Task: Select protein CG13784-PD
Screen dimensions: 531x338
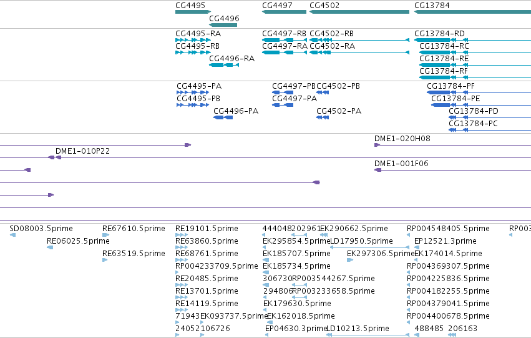Action: (x=474, y=111)
